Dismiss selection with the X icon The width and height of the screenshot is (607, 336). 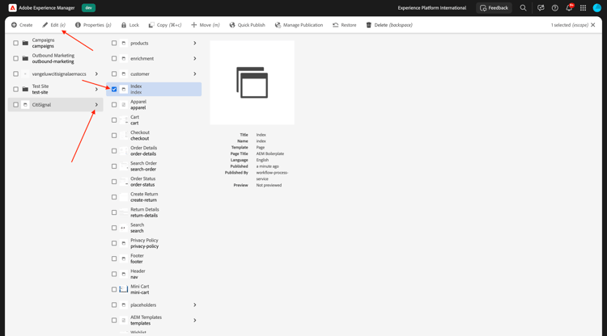pyautogui.click(x=593, y=25)
